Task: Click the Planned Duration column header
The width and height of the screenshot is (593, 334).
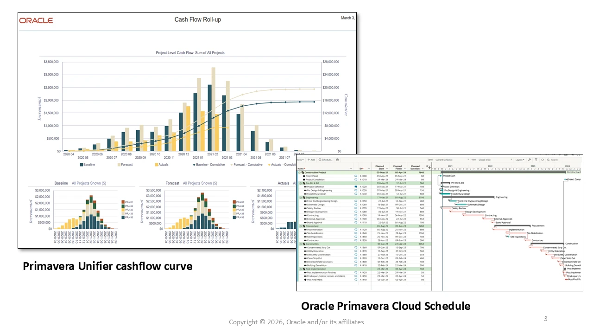Action: click(x=415, y=167)
